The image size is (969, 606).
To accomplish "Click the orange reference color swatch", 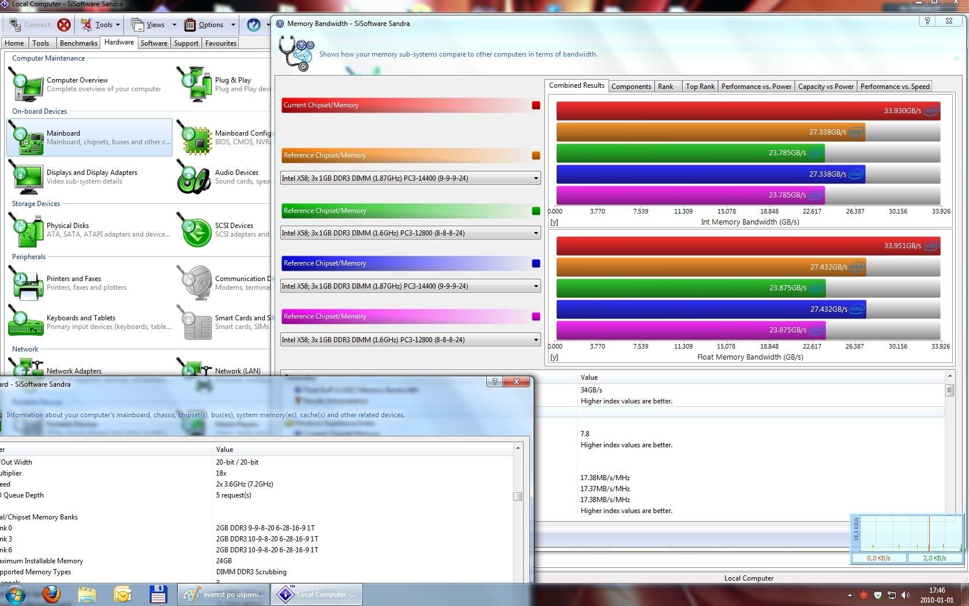I will click(536, 155).
